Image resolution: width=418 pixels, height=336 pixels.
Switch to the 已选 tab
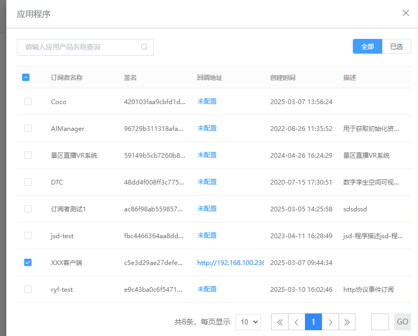click(396, 46)
